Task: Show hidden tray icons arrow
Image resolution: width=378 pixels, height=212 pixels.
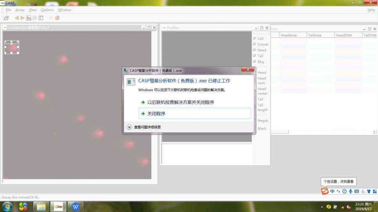Action: [322, 207]
